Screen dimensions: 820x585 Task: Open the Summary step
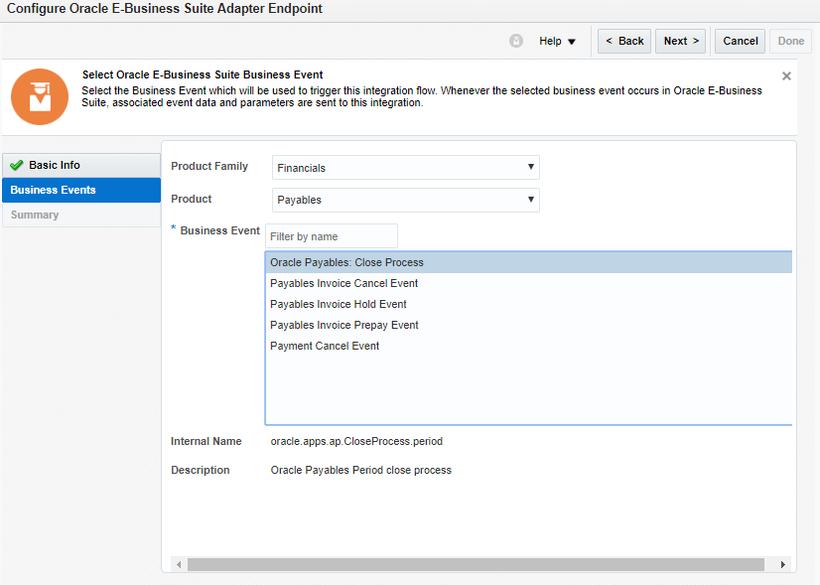coord(35,216)
